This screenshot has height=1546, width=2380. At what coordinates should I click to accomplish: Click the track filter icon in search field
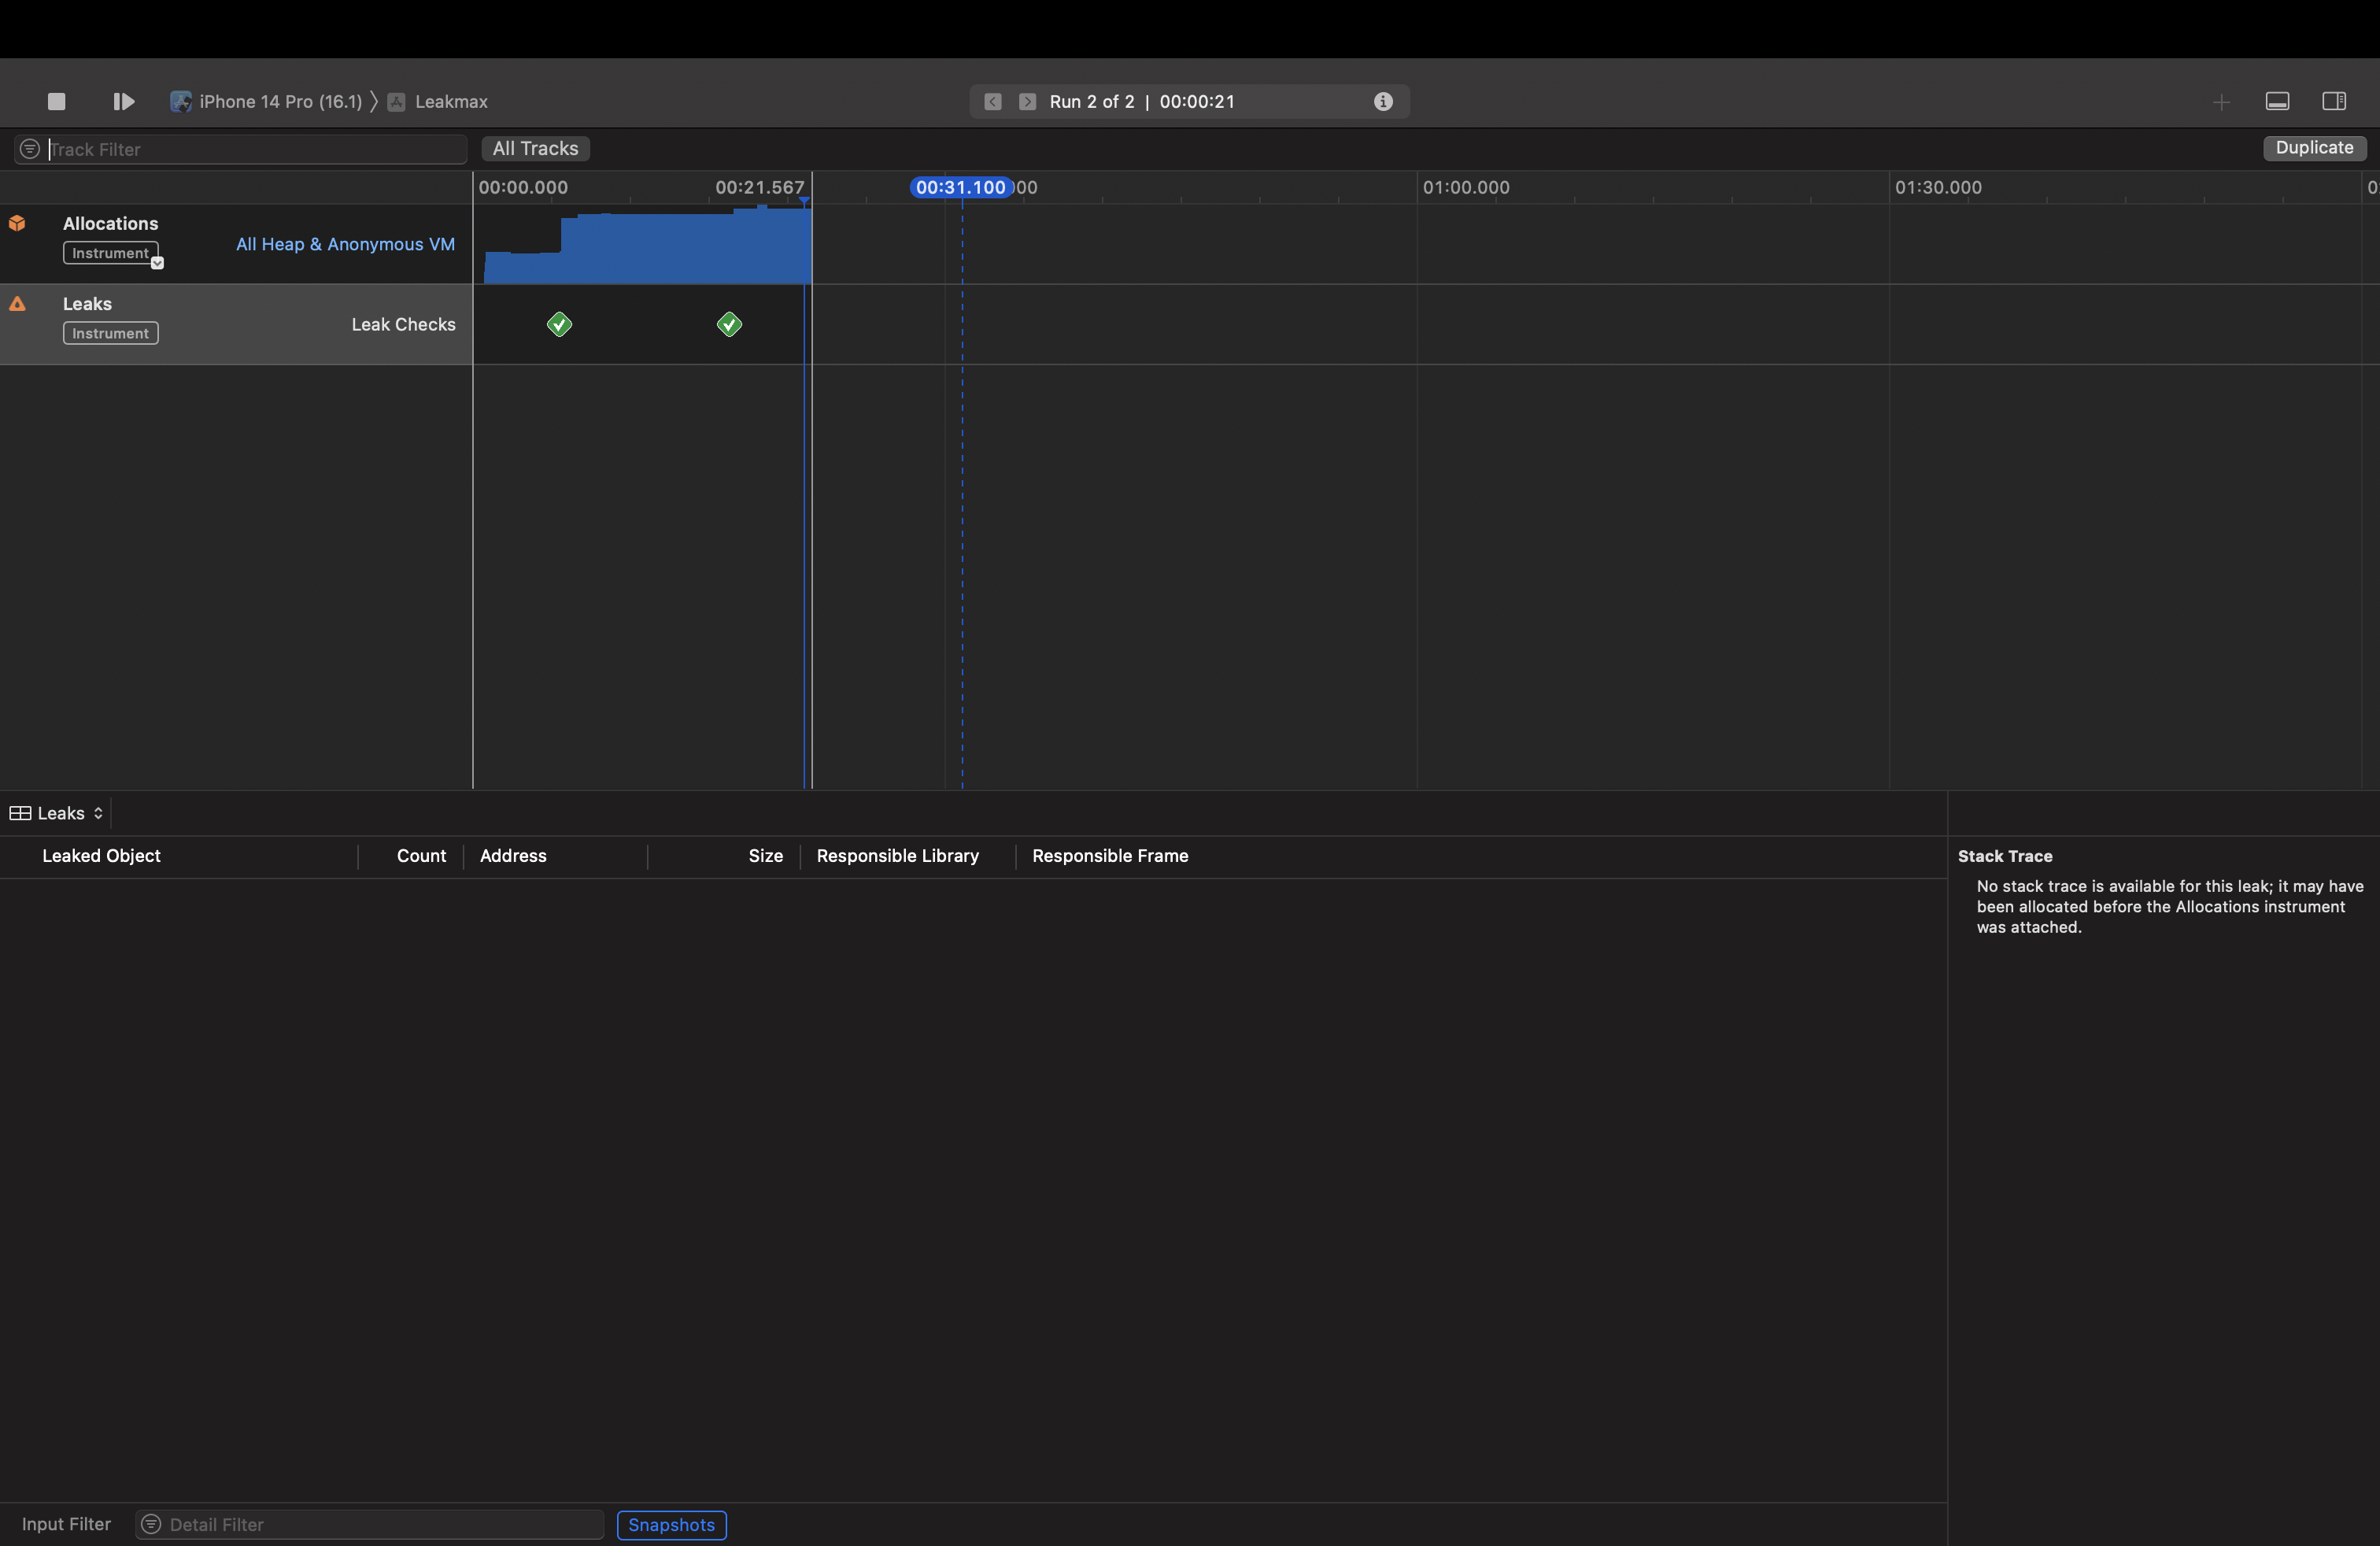pos(29,148)
